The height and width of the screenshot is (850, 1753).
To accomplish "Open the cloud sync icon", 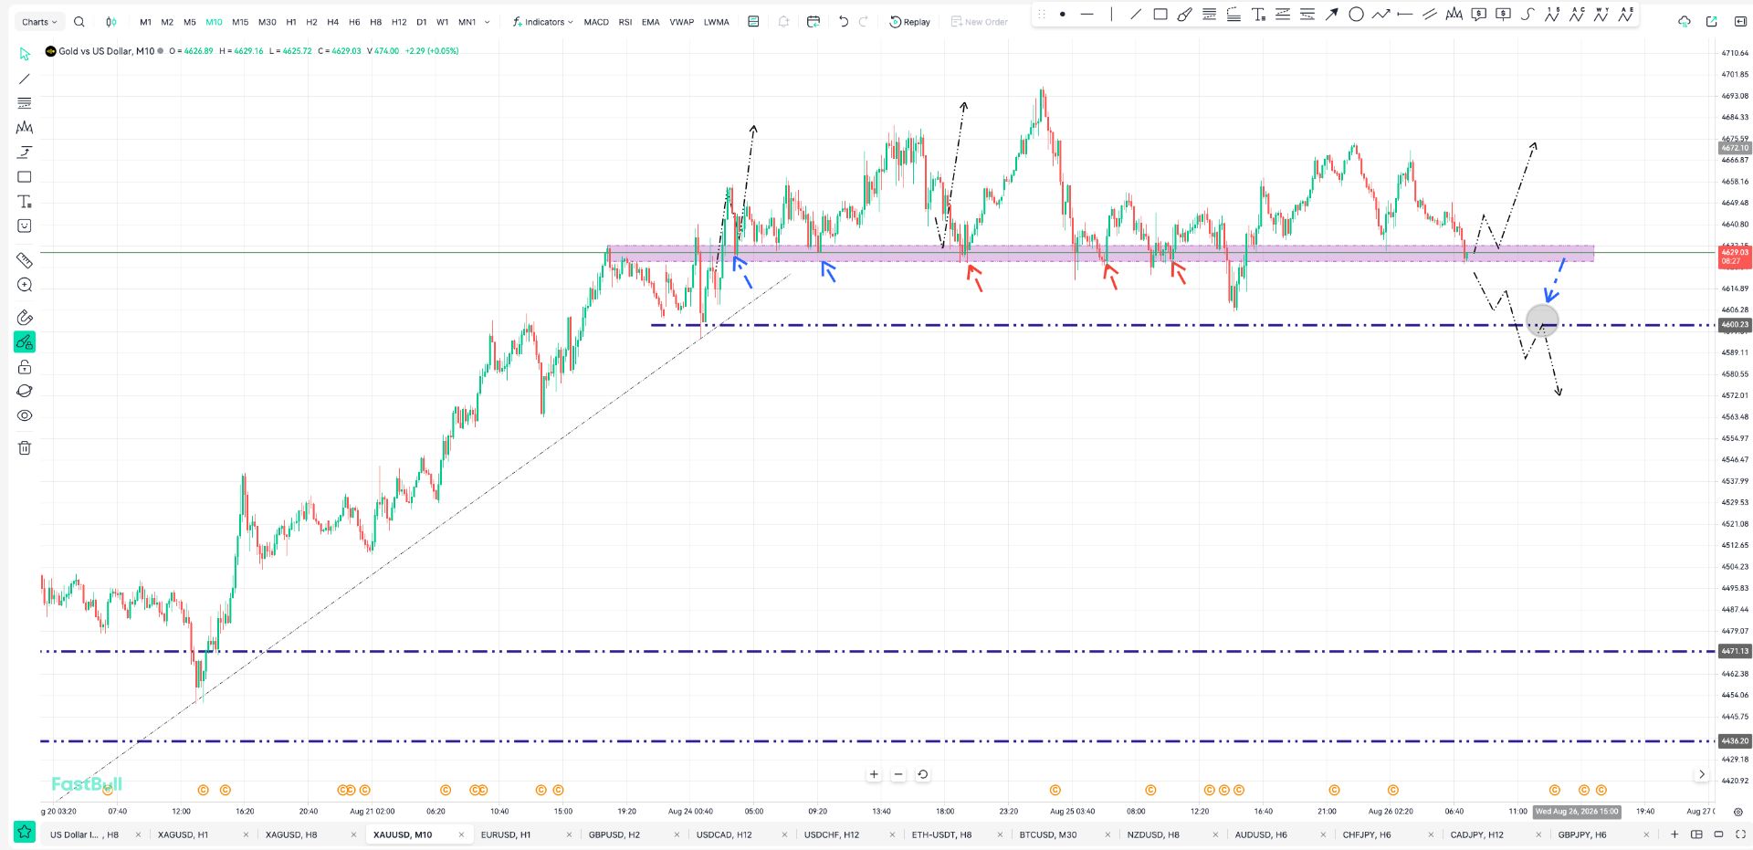I will [1685, 22].
